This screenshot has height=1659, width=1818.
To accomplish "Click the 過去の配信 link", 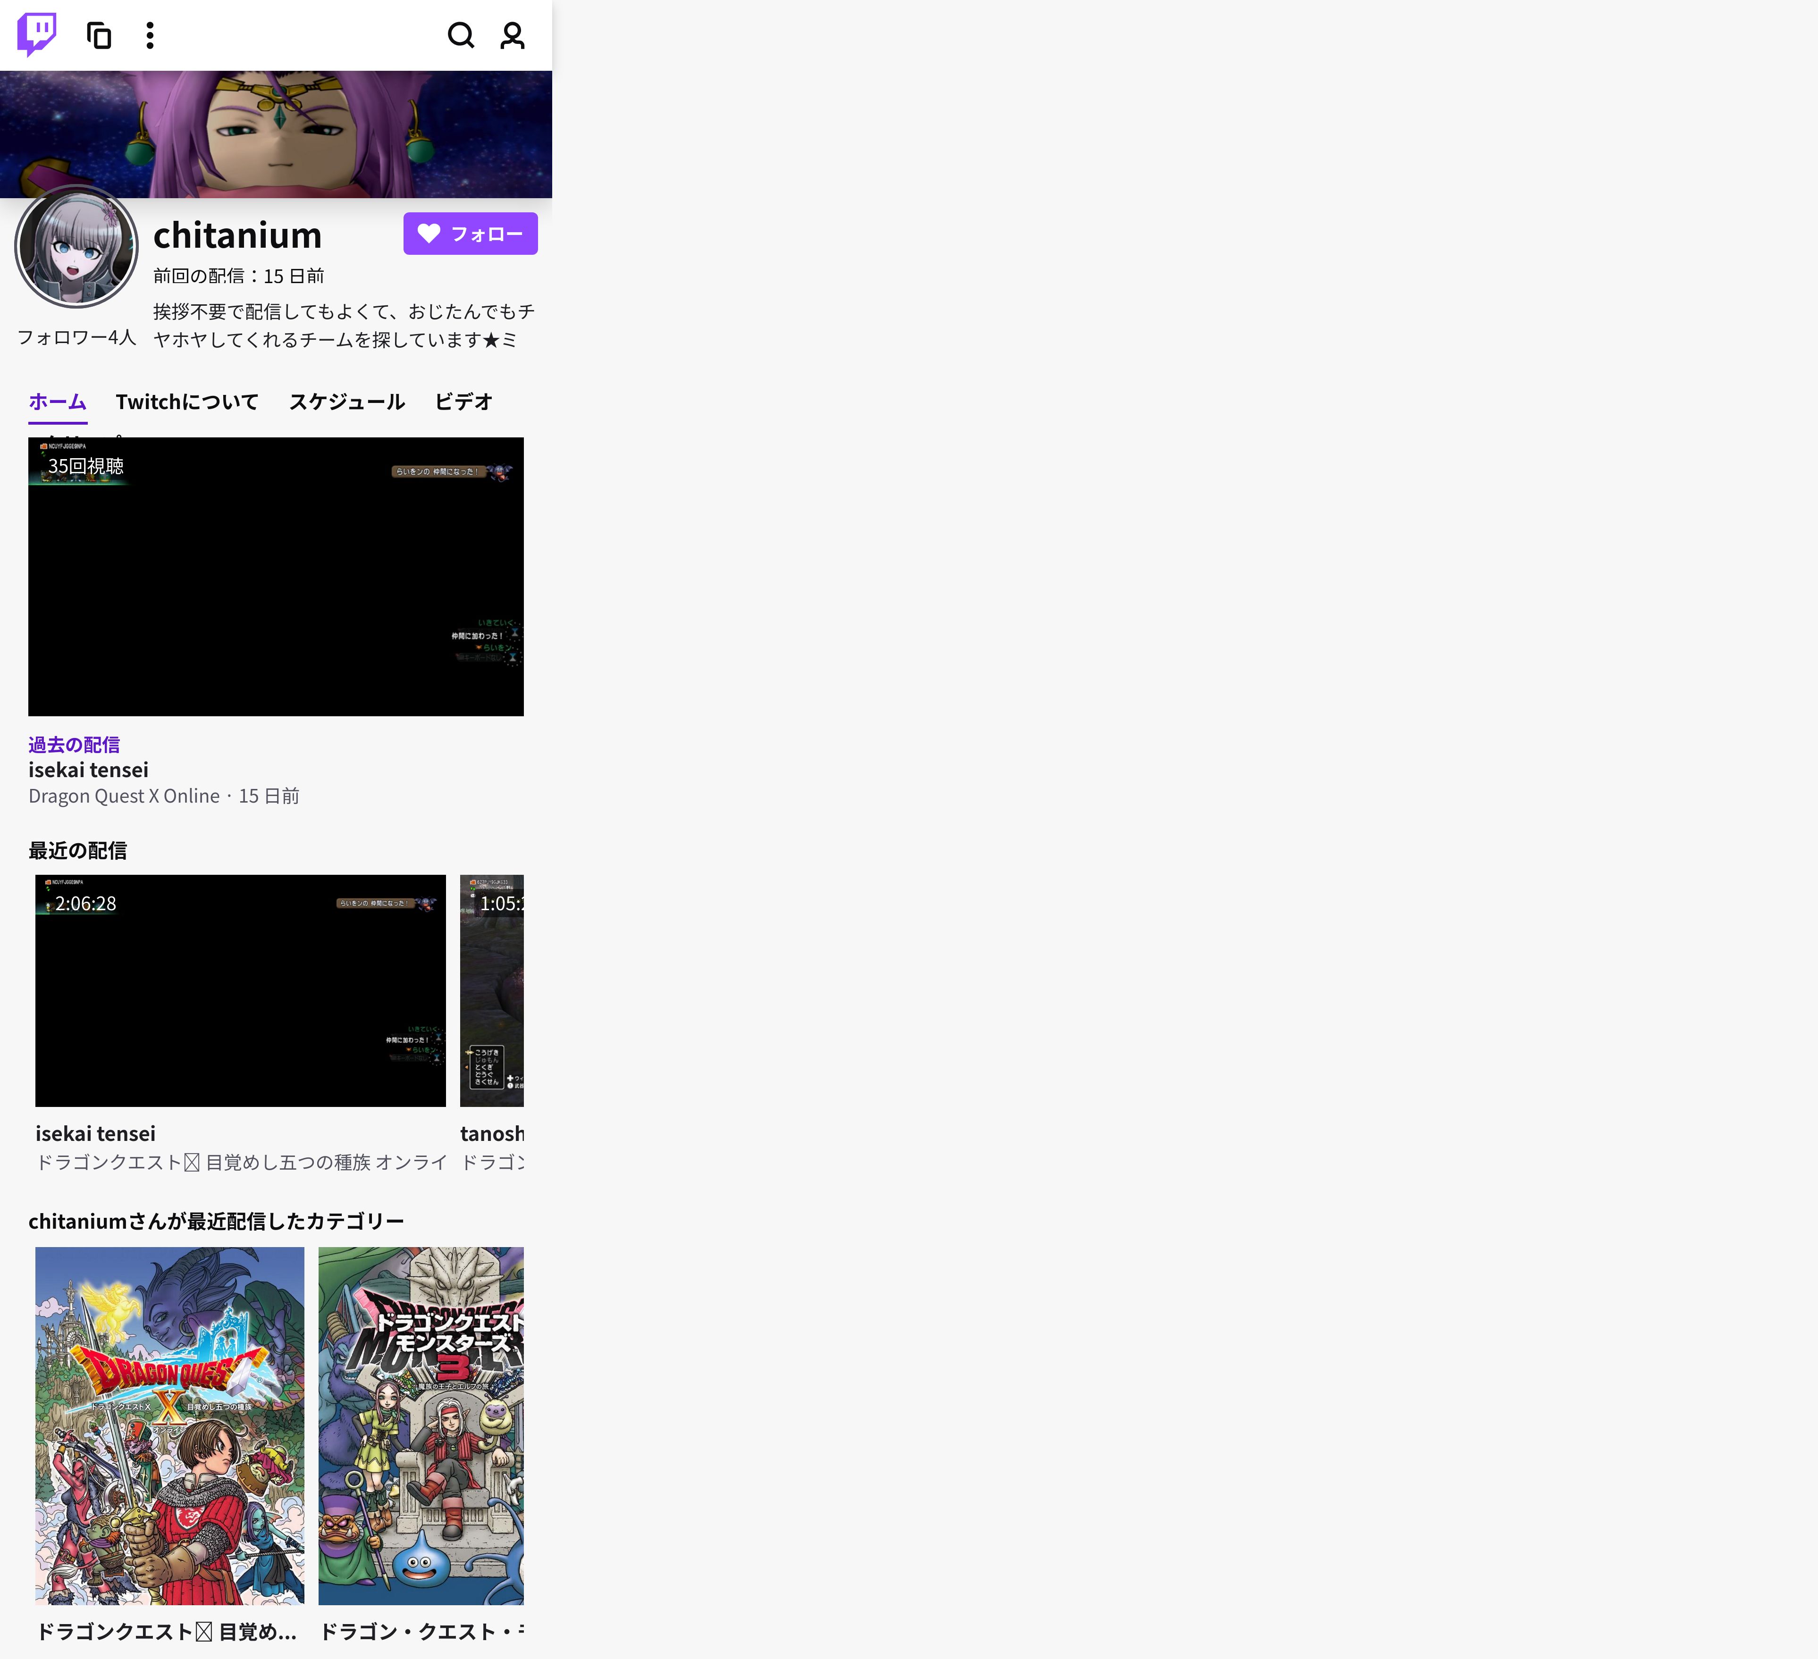I will [74, 745].
